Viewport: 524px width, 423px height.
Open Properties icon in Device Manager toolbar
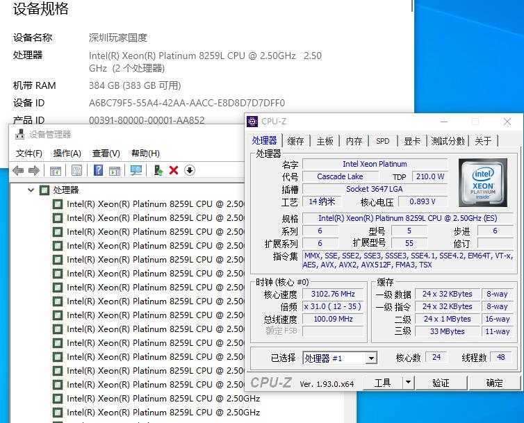[77, 171]
